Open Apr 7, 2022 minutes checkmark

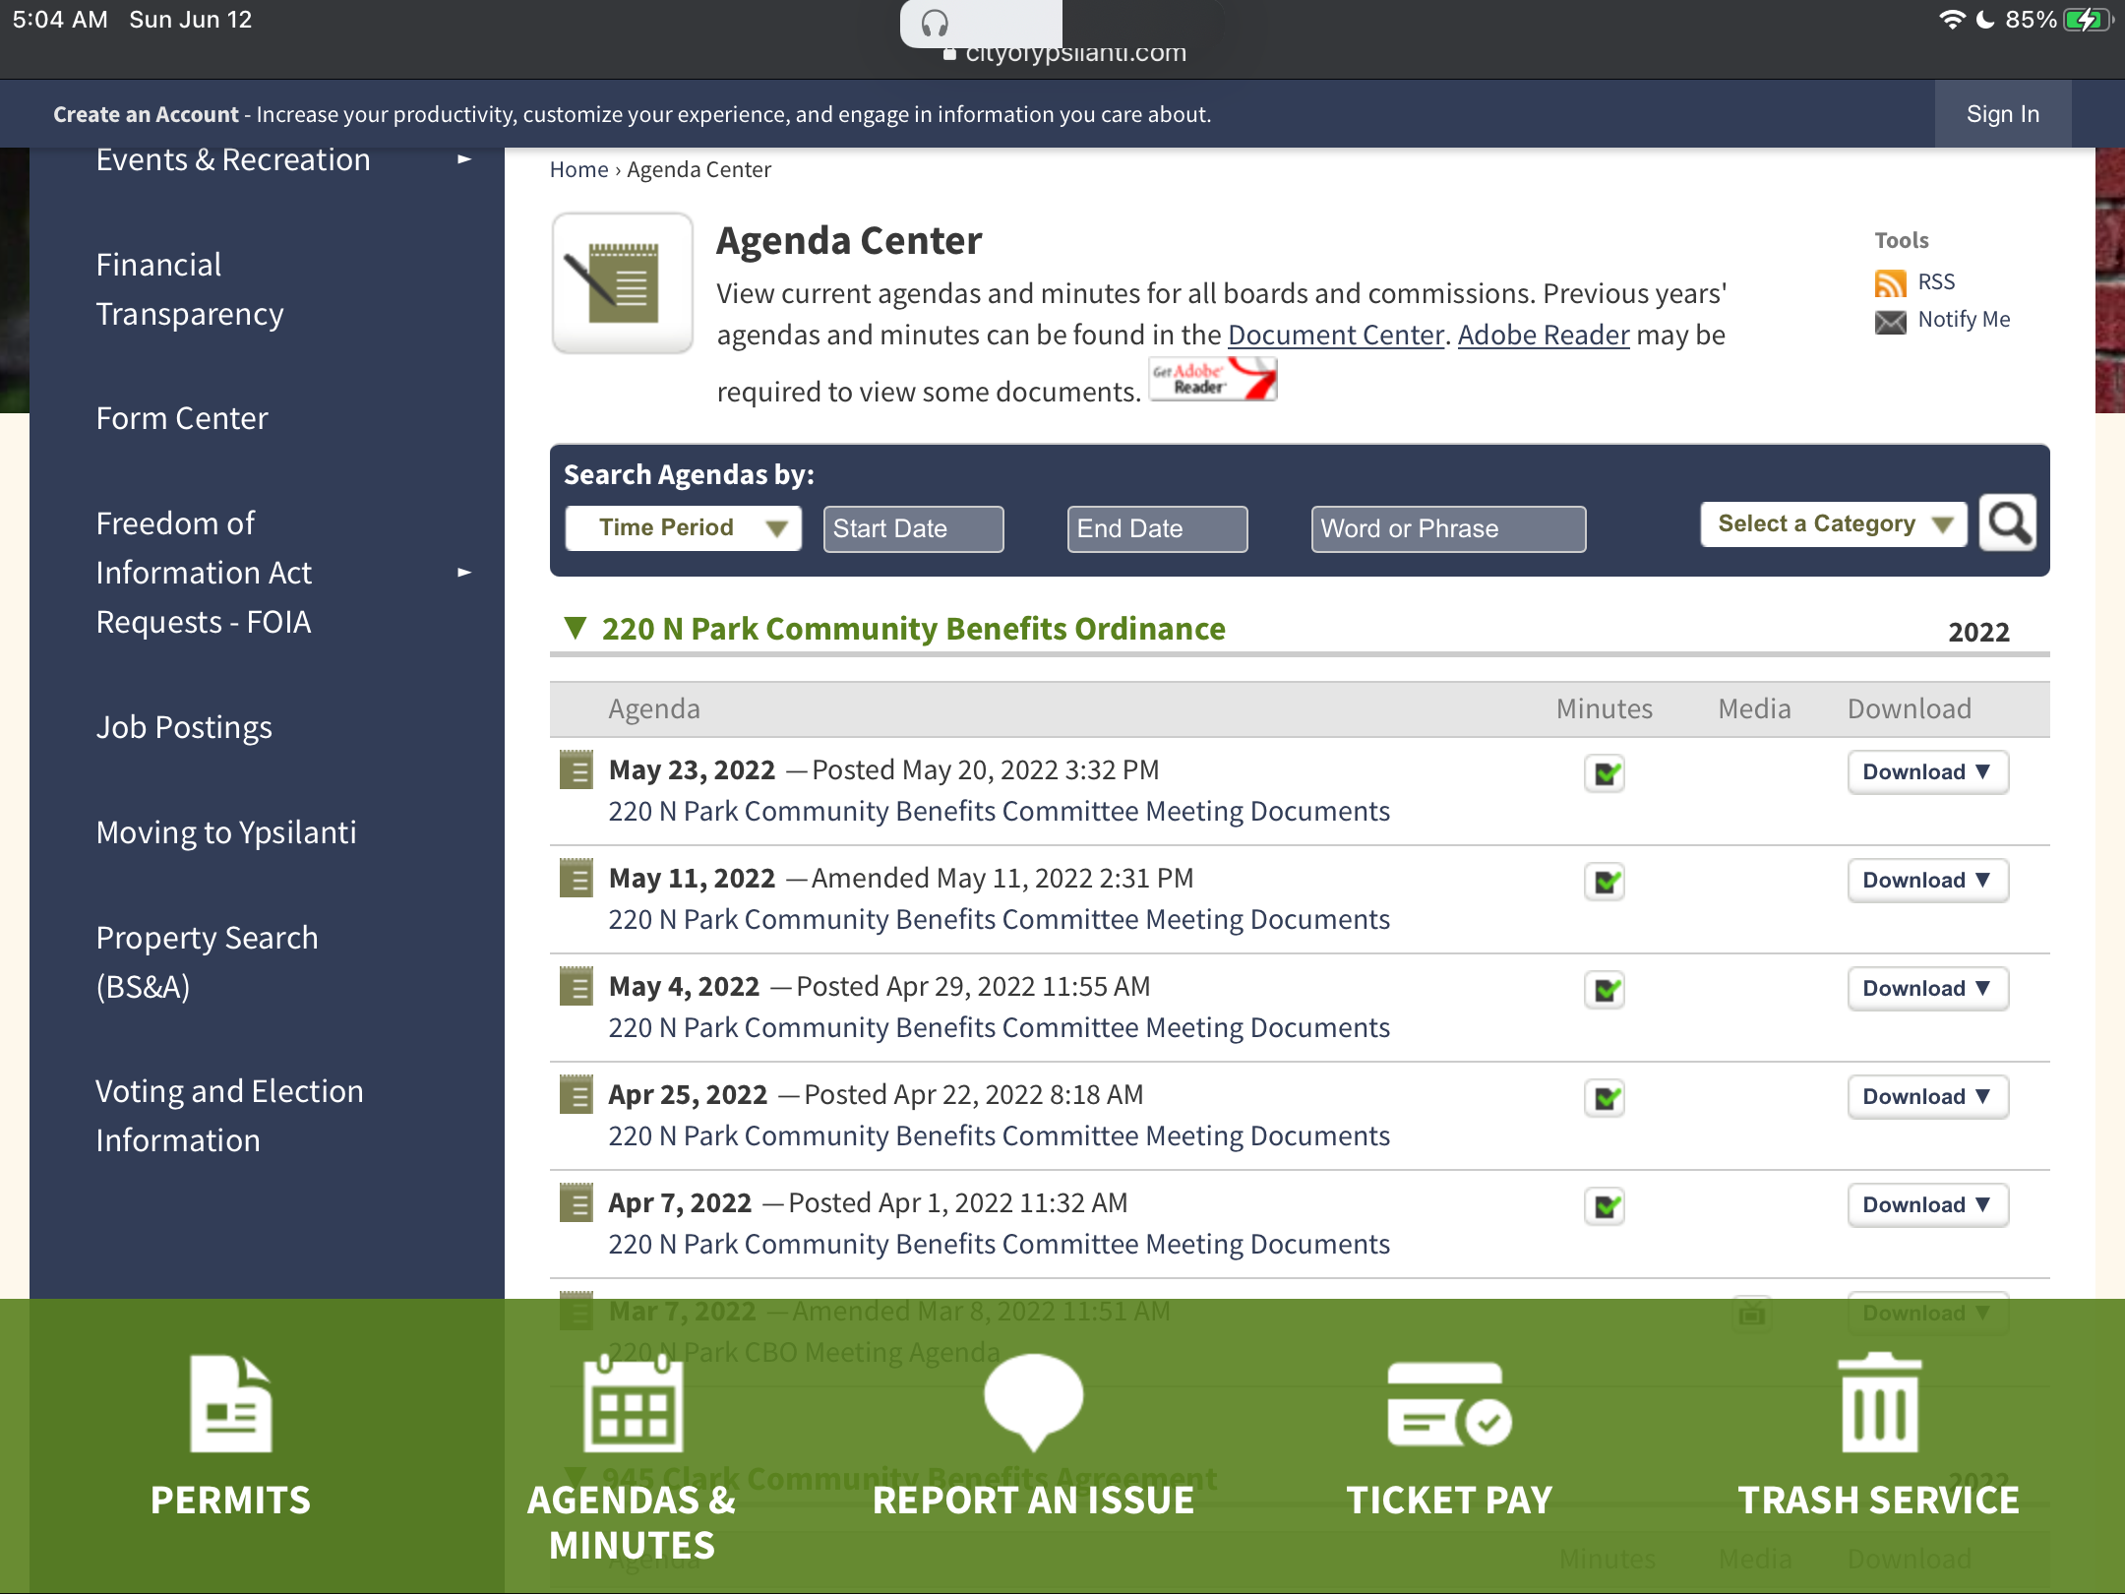tap(1605, 1206)
